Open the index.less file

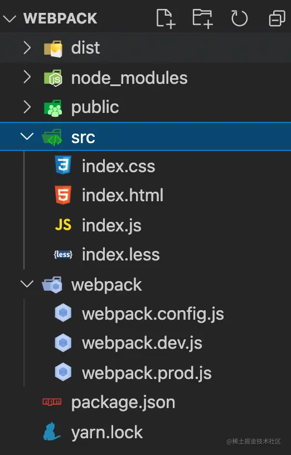point(121,254)
